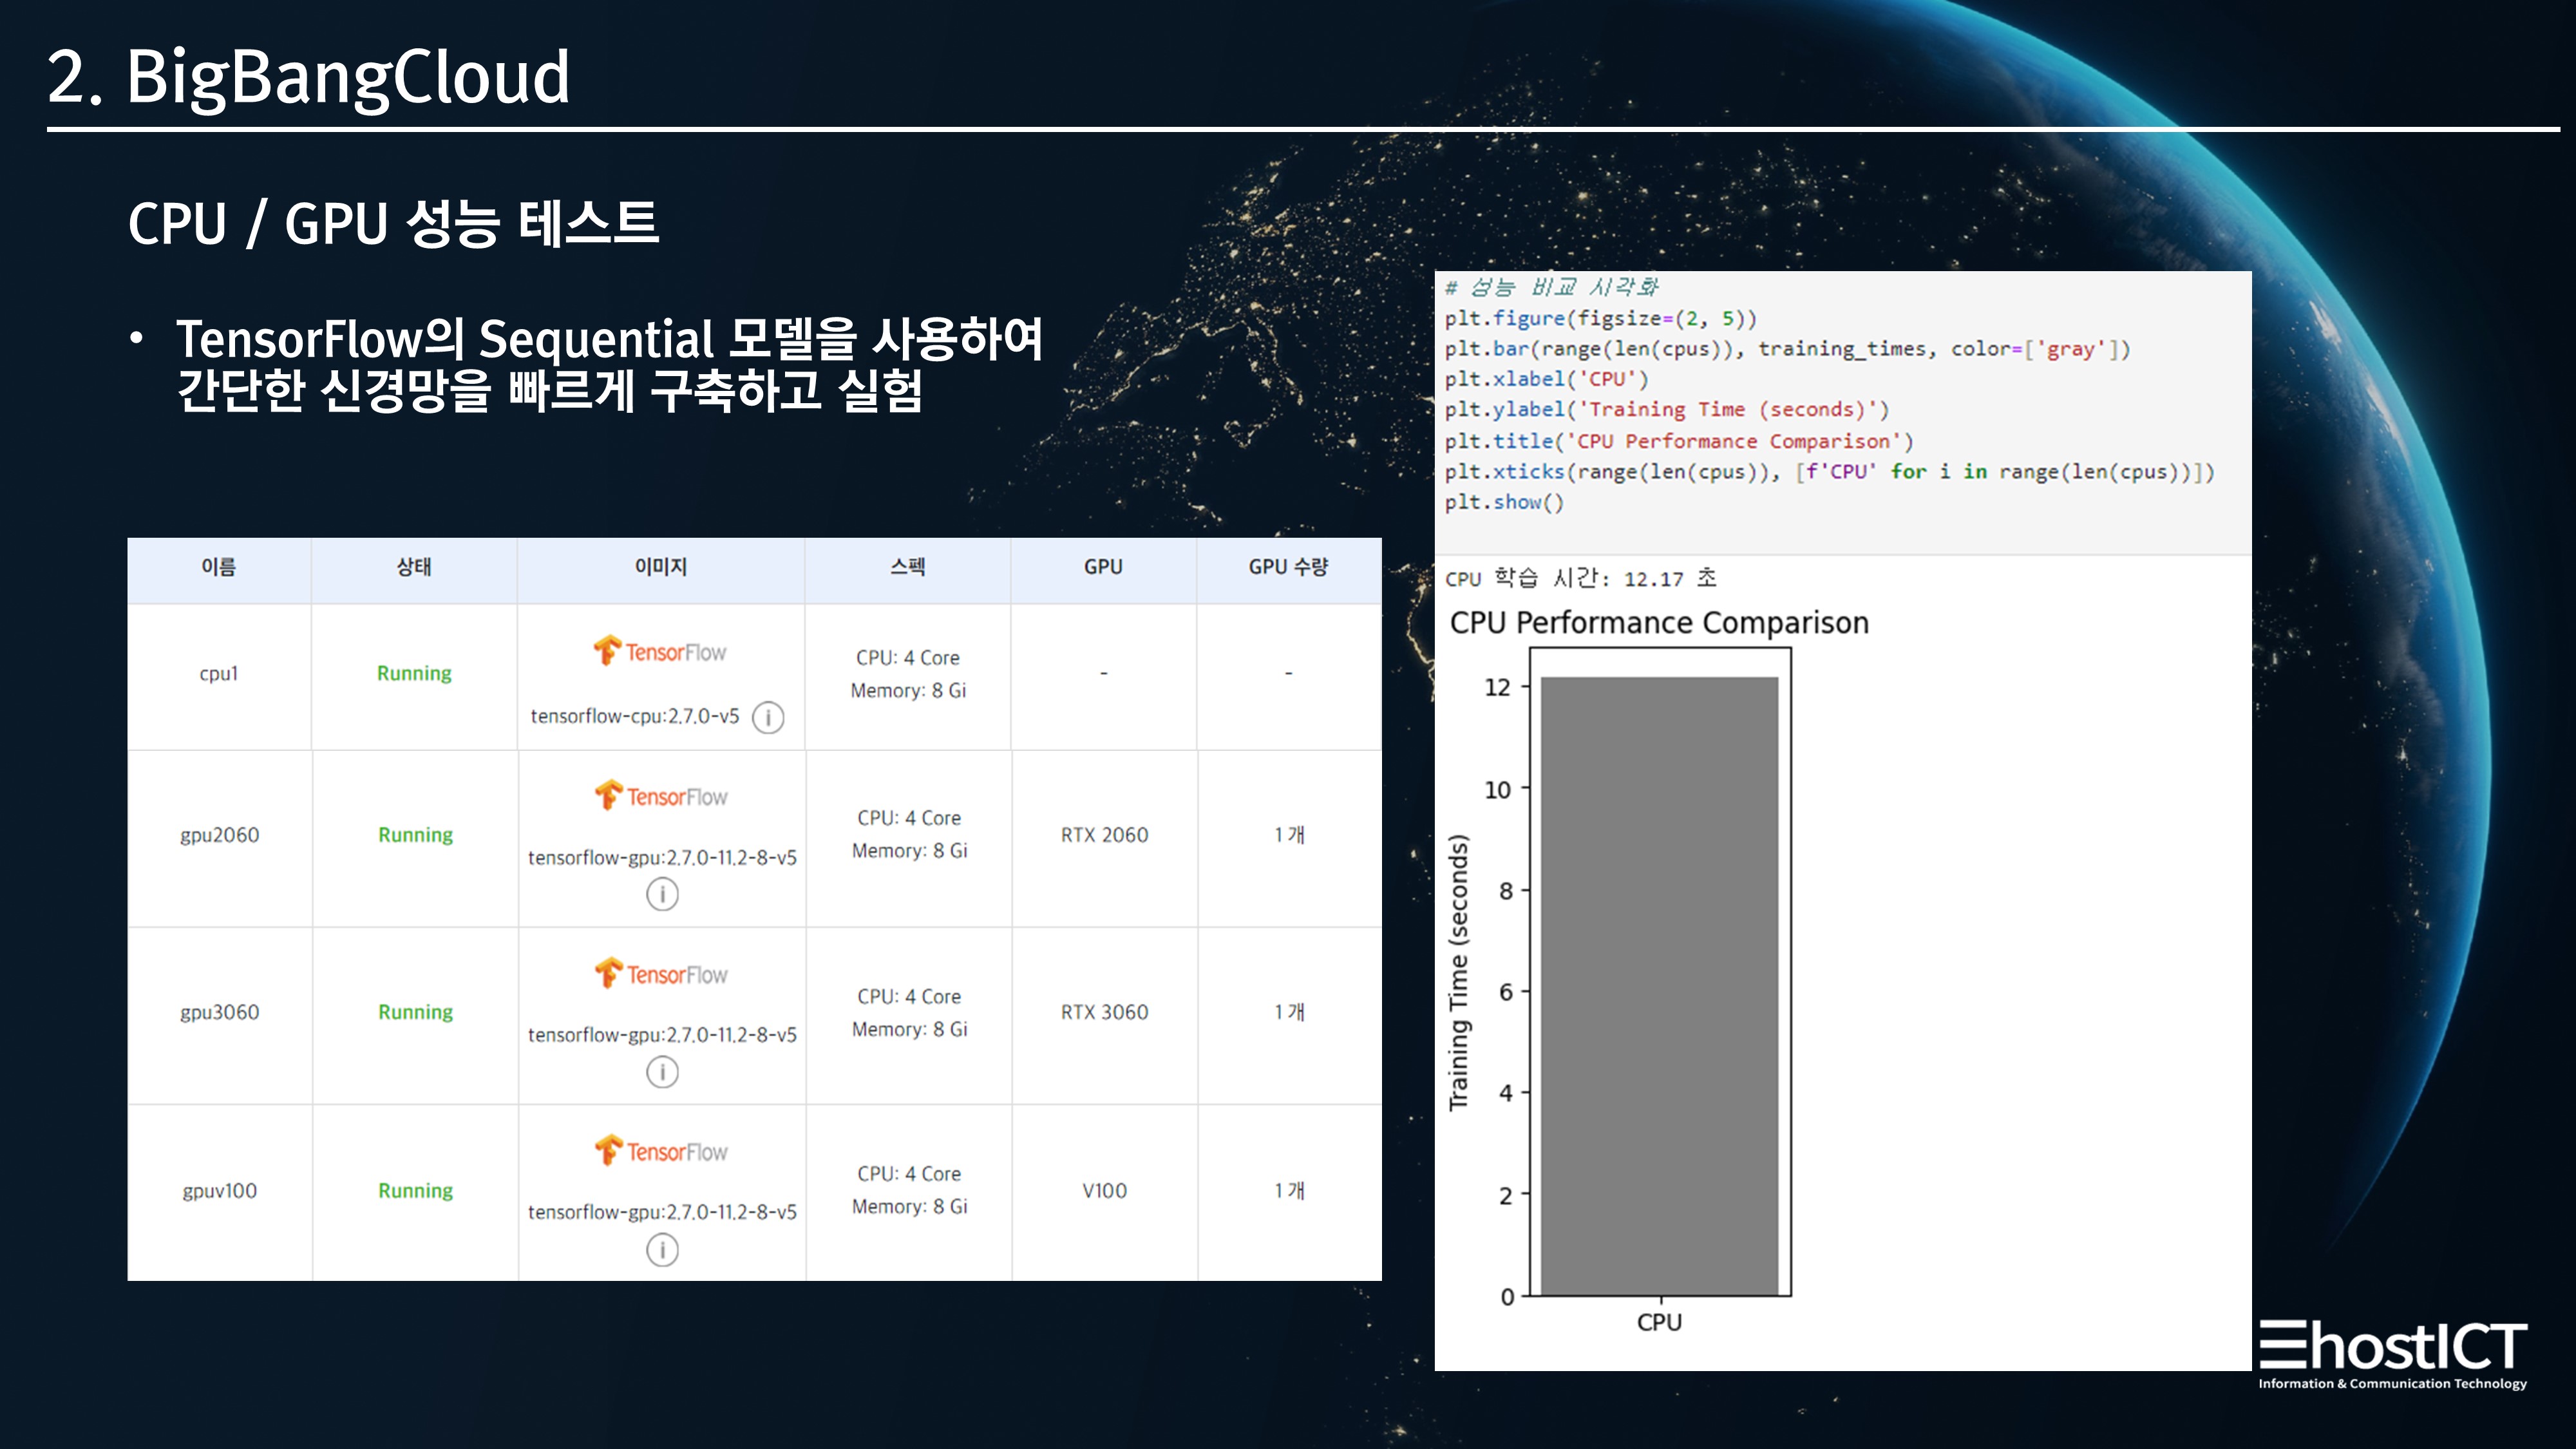Click the GPU 수량 column header
The height and width of the screenshot is (1449, 2576).
point(1288,567)
